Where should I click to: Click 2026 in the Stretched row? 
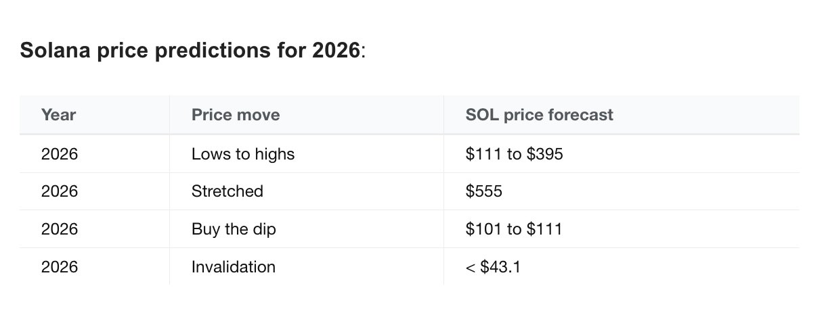click(60, 191)
